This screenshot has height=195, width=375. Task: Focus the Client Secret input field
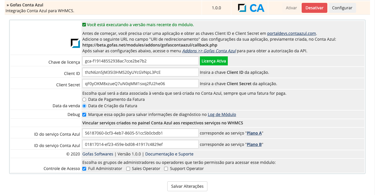tap(140, 84)
